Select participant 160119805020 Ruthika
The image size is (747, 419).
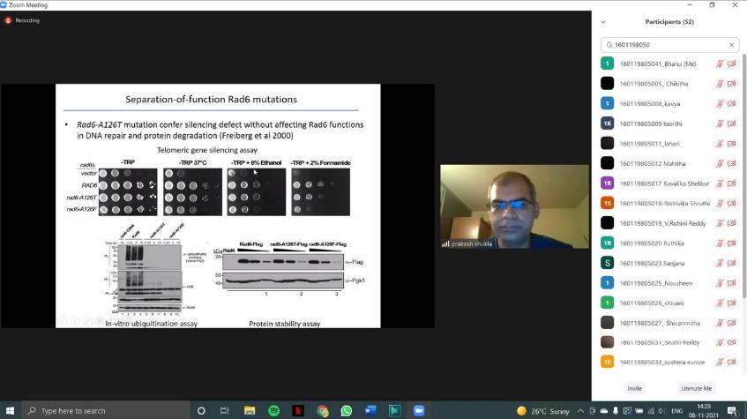click(x=669, y=243)
